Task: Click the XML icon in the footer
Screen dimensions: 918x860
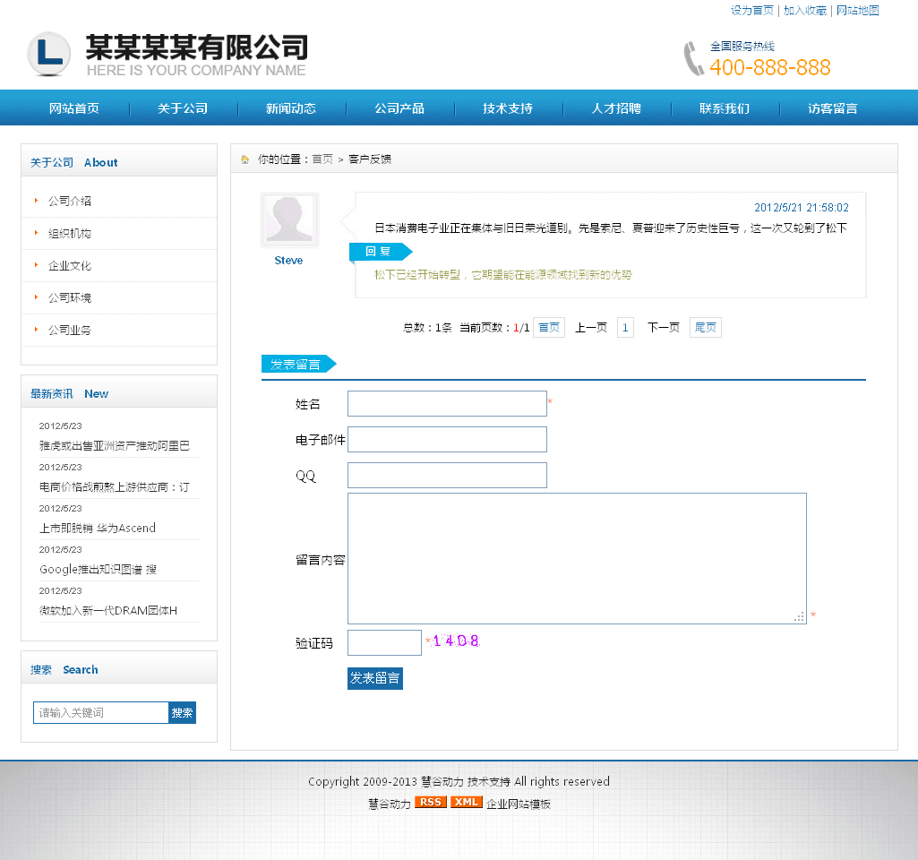Action: [x=465, y=802]
